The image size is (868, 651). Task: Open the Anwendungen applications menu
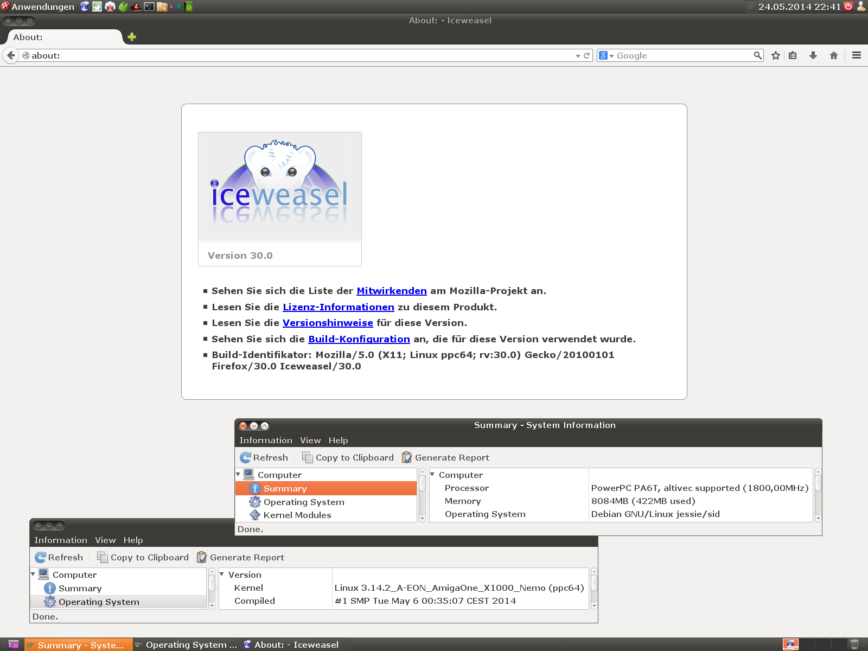coord(38,7)
